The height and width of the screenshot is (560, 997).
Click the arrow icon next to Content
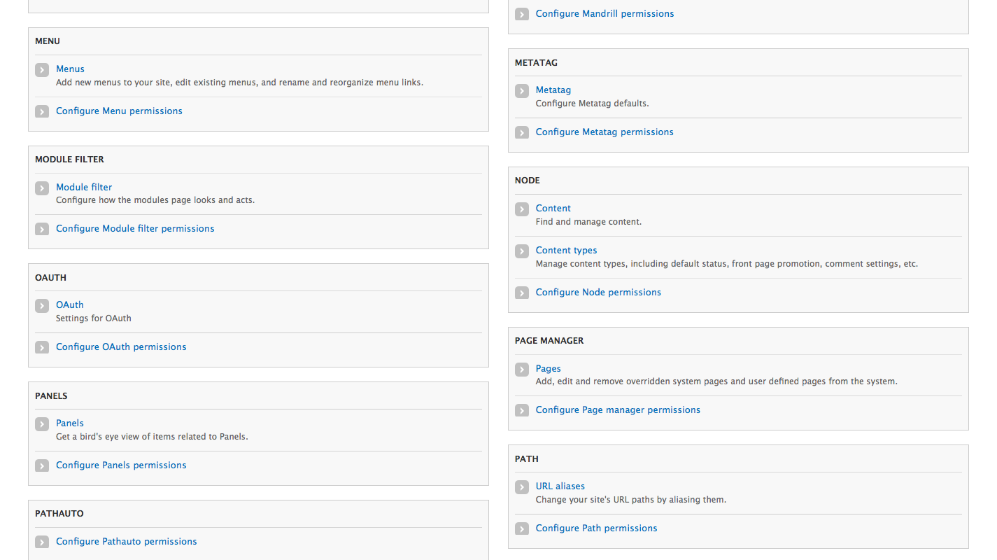pyautogui.click(x=522, y=209)
